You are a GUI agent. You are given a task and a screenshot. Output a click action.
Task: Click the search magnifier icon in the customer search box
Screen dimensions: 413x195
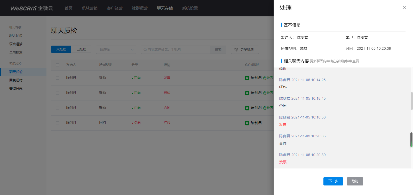click(x=145, y=49)
